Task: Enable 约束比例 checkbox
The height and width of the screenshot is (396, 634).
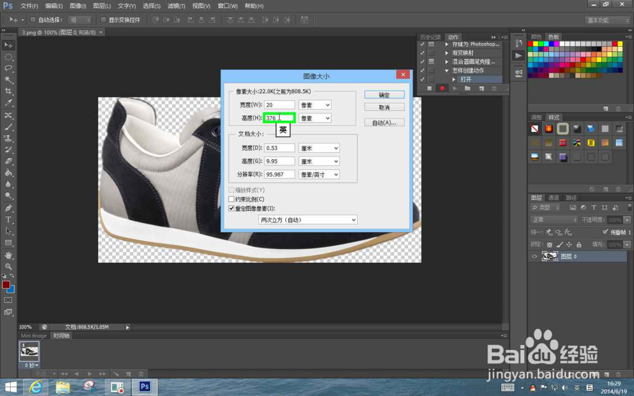Action: 231,199
